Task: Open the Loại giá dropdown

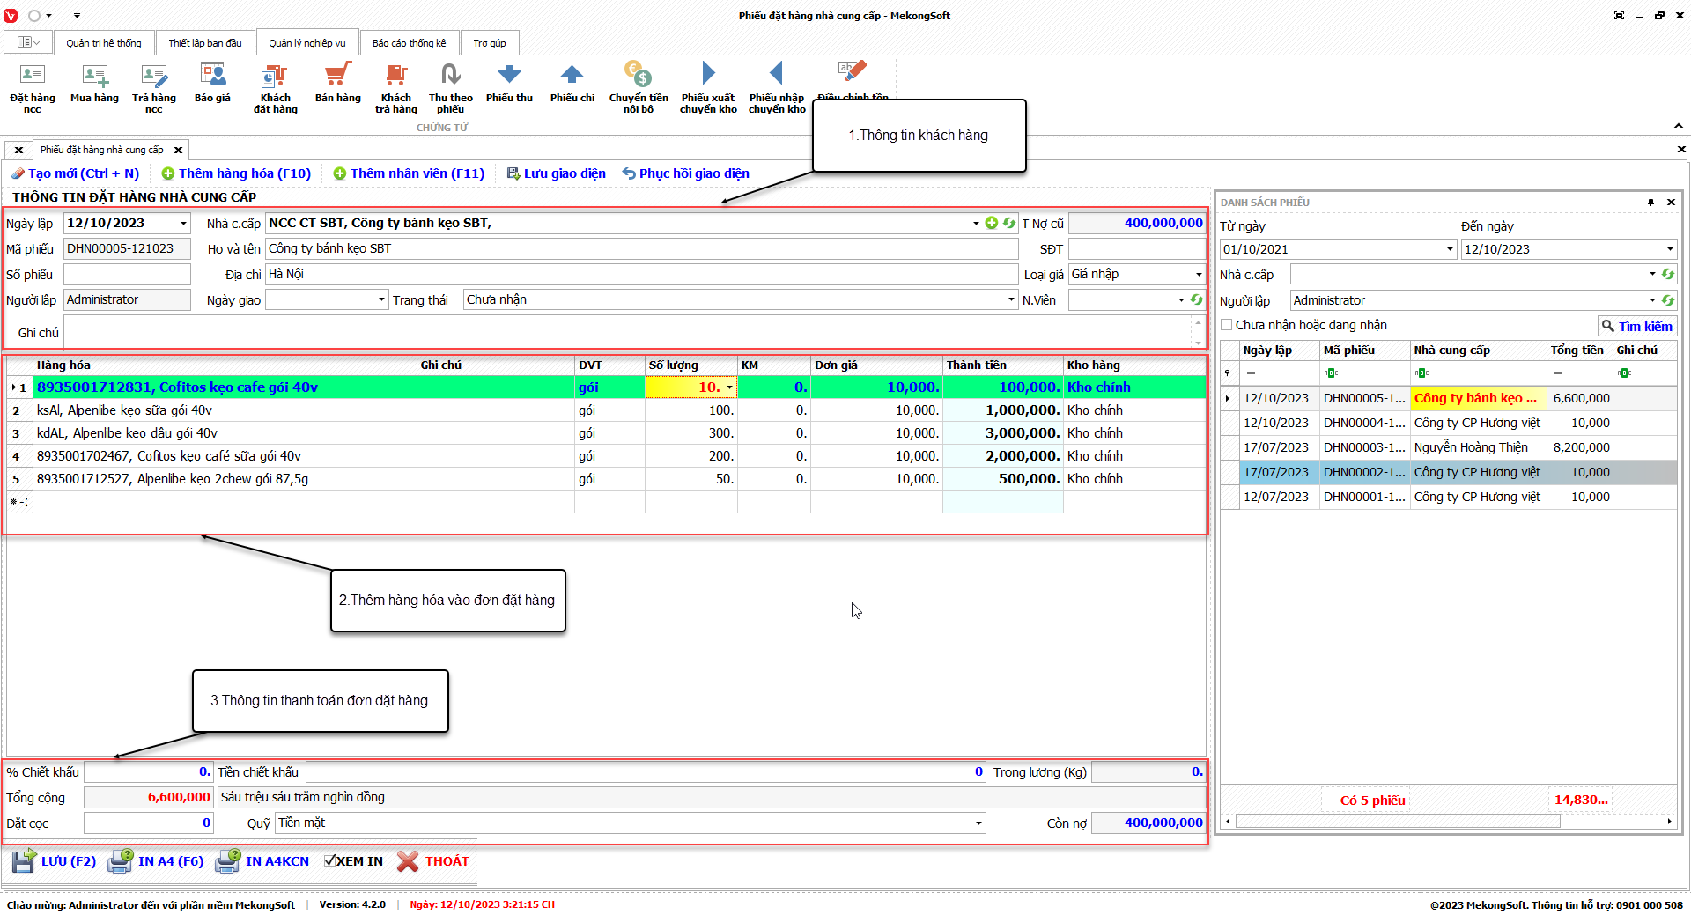Action: coord(1198,275)
